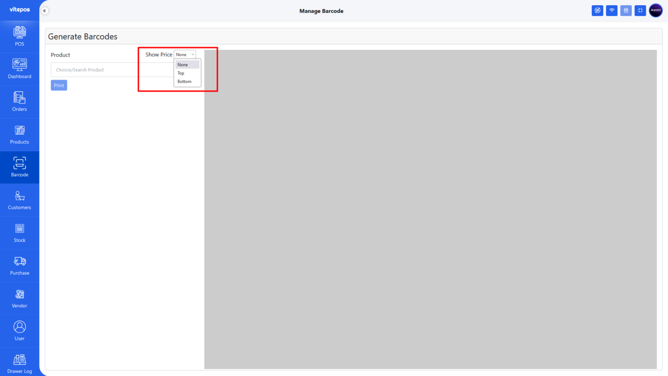The width and height of the screenshot is (668, 376).
Task: Click the sync icon in top bar
Action: coord(598,10)
